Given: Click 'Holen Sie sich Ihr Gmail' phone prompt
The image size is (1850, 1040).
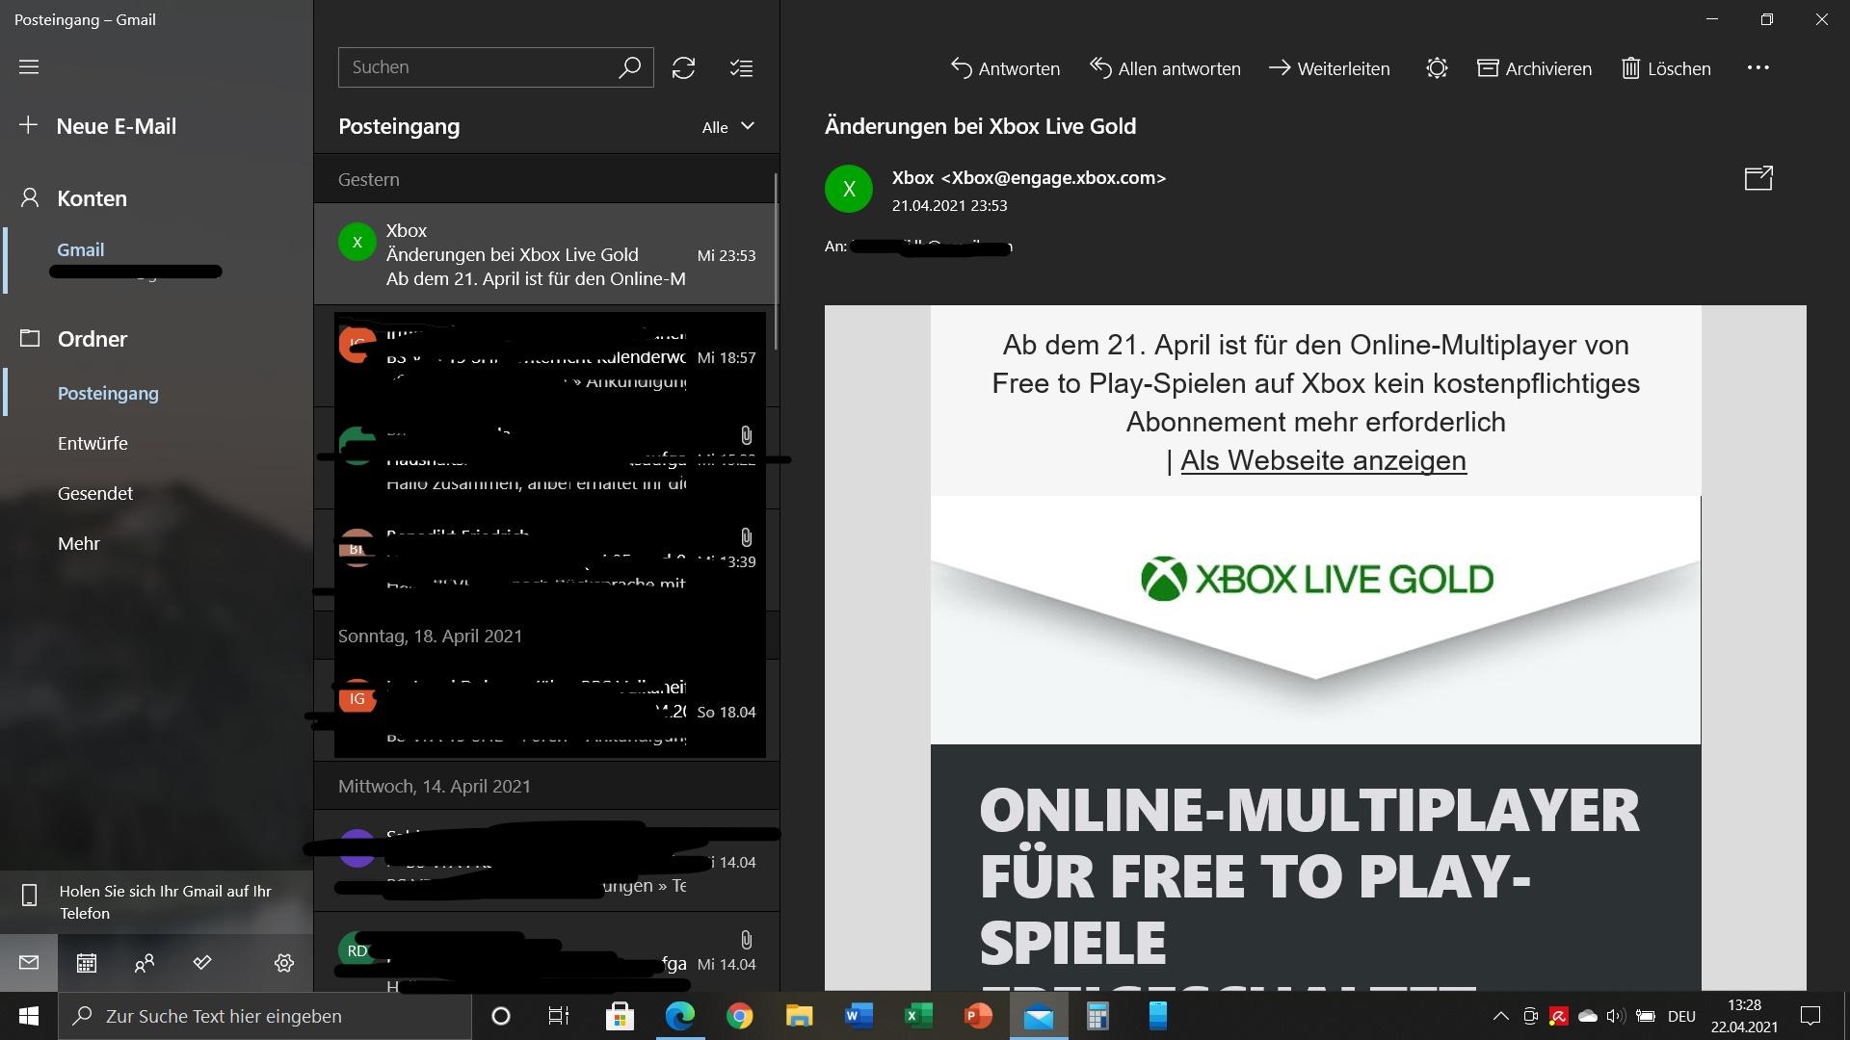Looking at the screenshot, I should [x=156, y=902].
